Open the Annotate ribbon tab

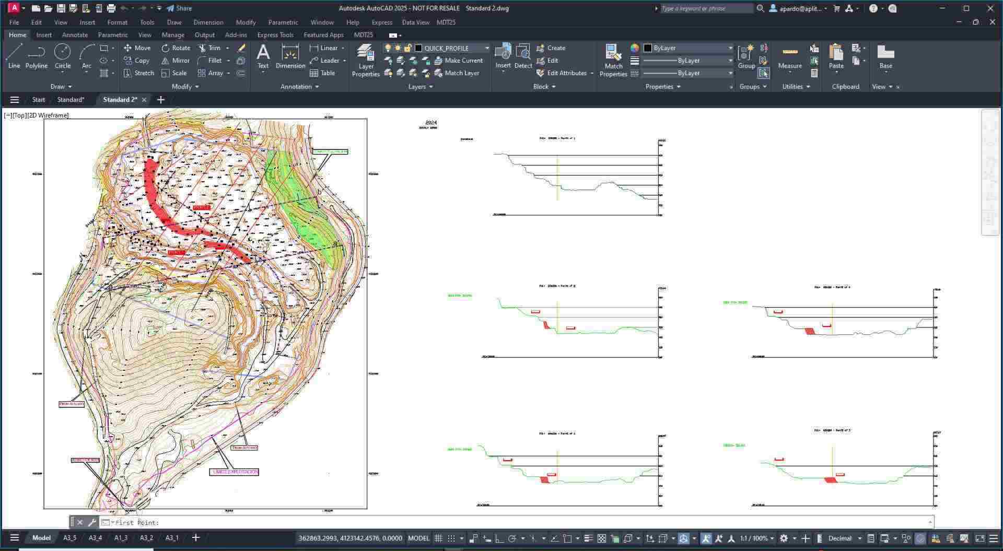[x=75, y=35]
